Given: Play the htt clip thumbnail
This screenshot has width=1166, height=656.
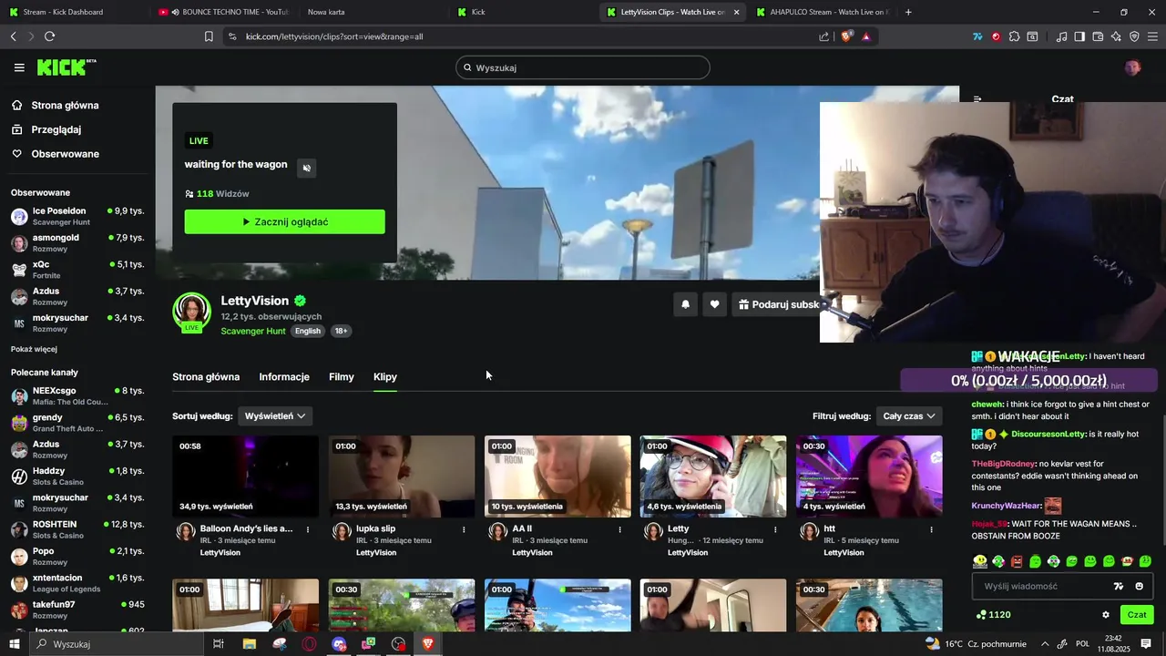Looking at the screenshot, I should pos(869,477).
